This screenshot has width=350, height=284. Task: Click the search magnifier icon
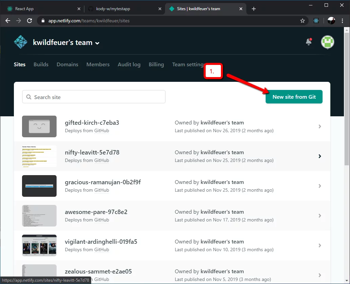click(29, 97)
